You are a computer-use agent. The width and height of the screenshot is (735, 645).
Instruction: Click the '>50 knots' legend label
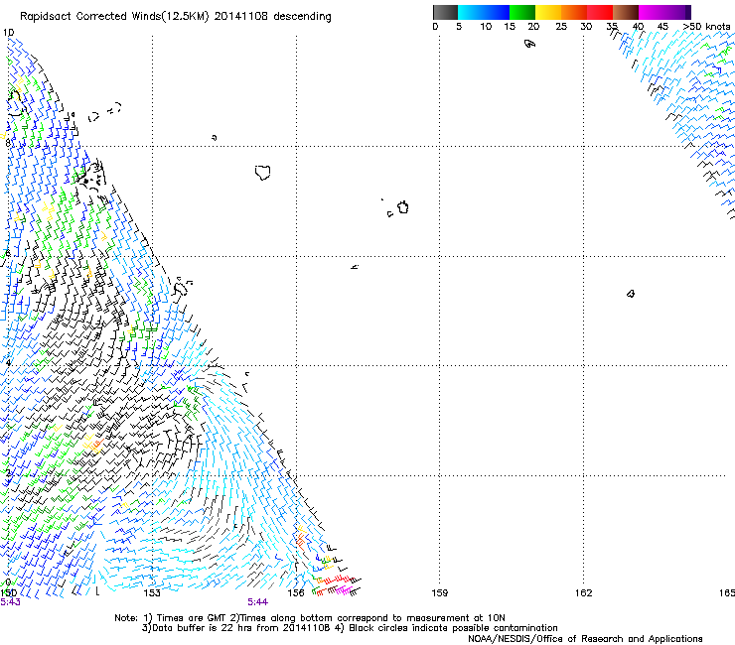click(706, 27)
